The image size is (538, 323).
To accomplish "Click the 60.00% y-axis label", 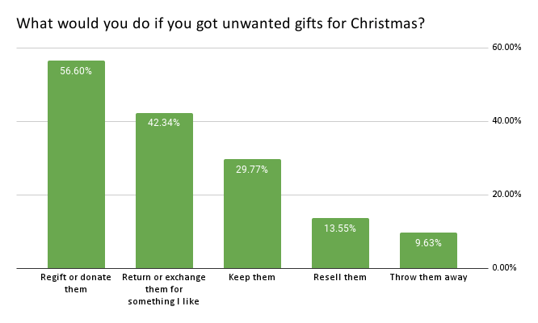I will [506, 48].
